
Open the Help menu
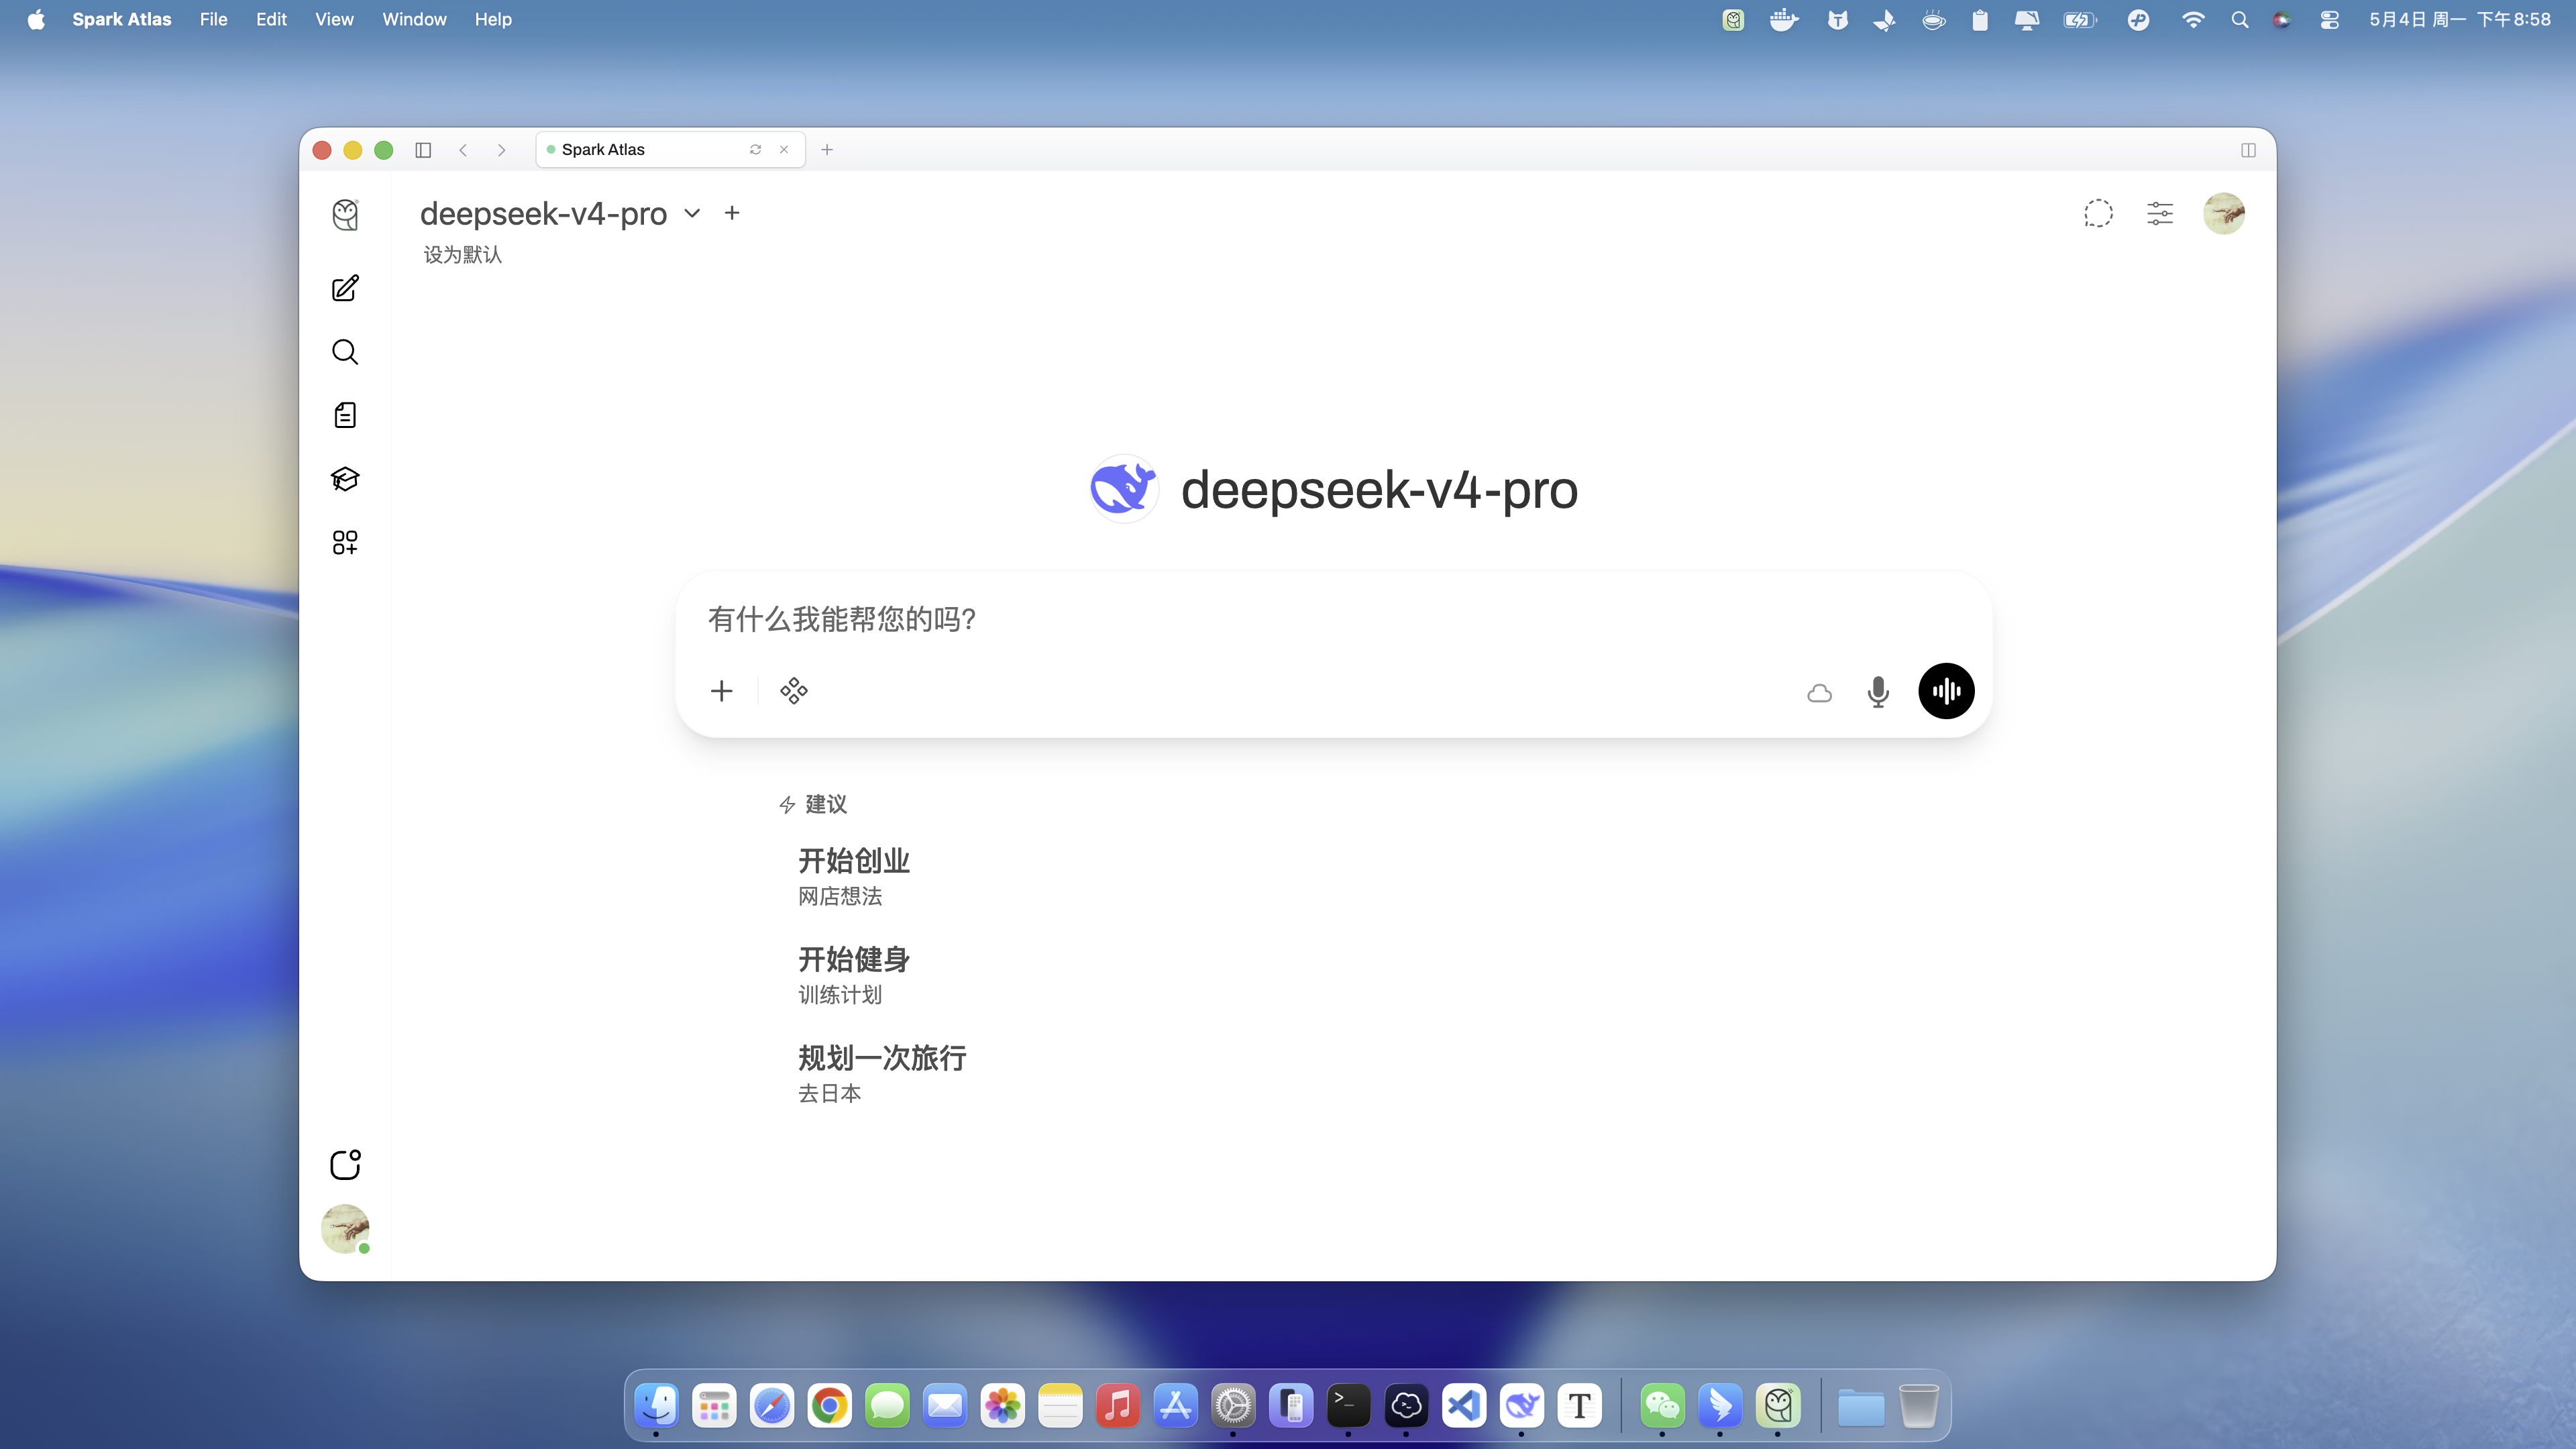tap(493, 19)
